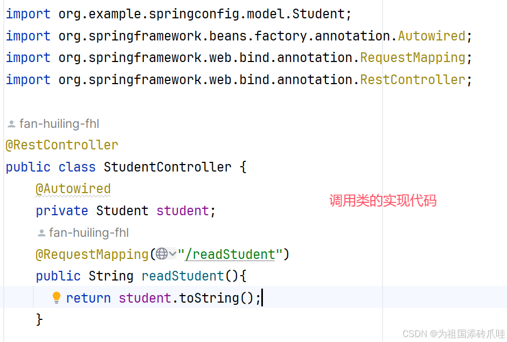Click the Student import line
Screen dimensions: 507x342
[178, 14]
